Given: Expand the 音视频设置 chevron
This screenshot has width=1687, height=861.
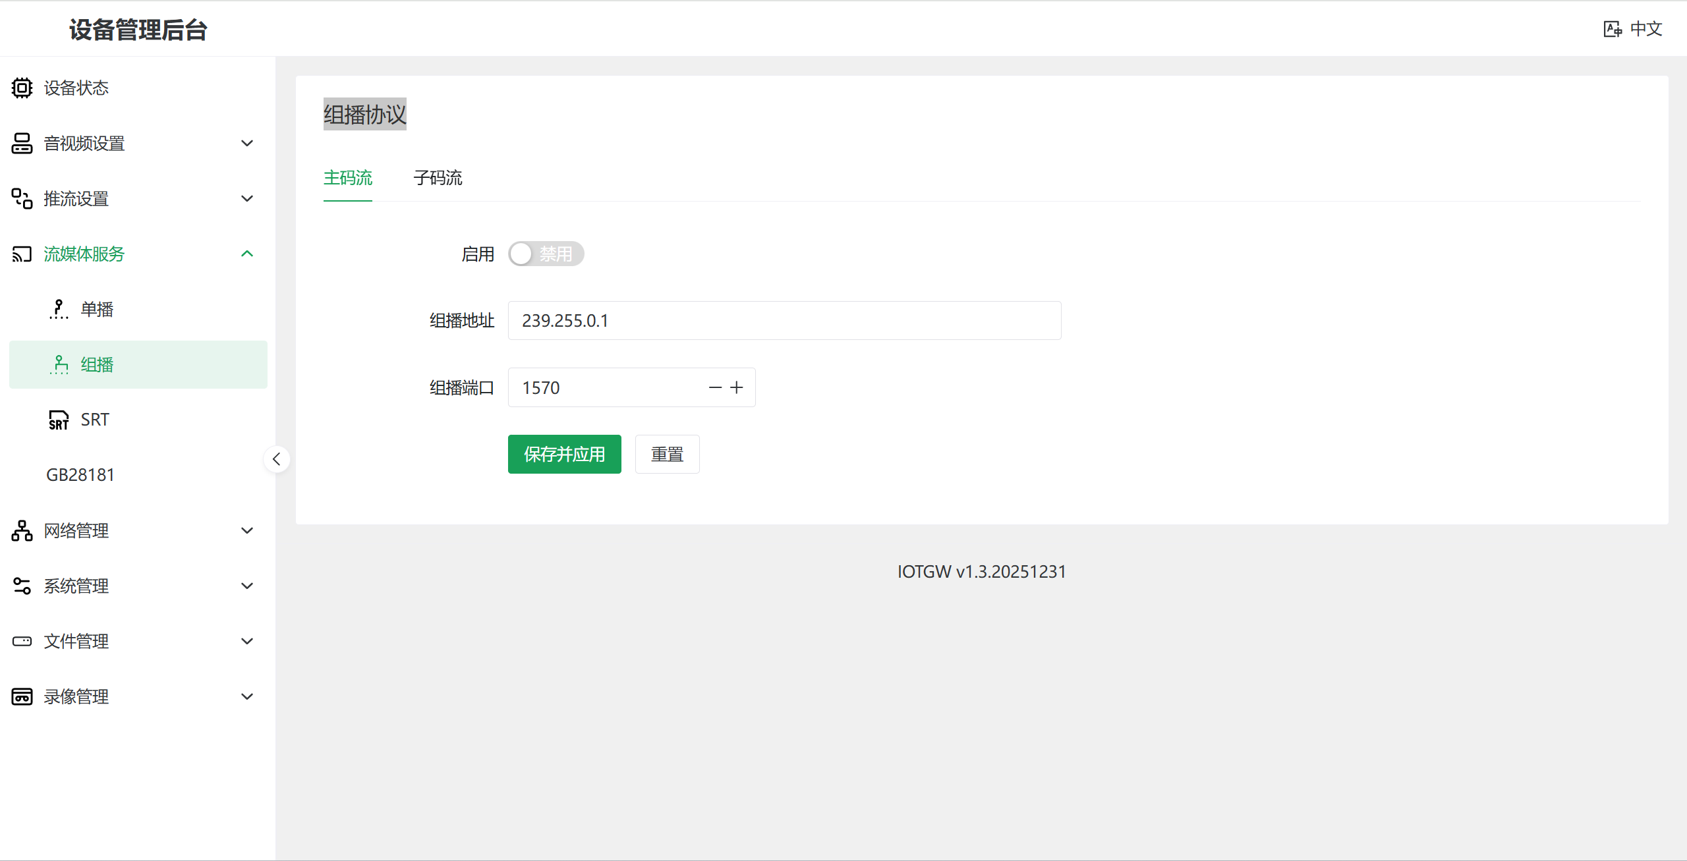Looking at the screenshot, I should click(247, 143).
